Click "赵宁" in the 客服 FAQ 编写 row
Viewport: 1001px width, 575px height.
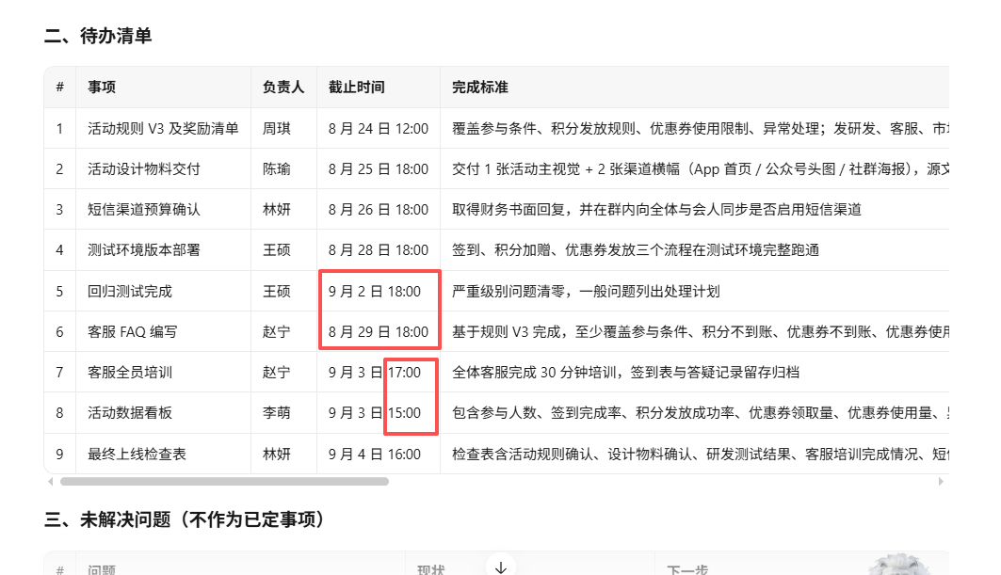click(277, 332)
